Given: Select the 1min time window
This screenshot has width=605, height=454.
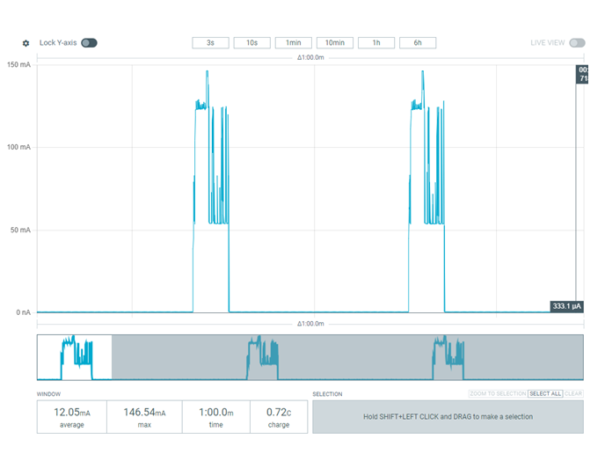Looking at the screenshot, I should pyautogui.click(x=294, y=43).
